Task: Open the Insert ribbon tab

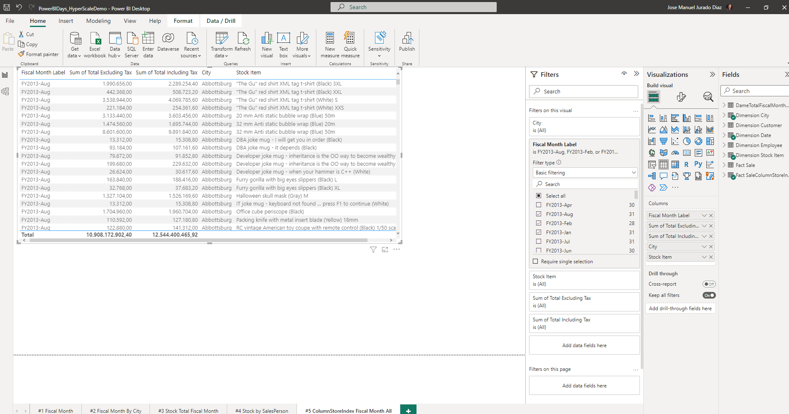Action: [66, 21]
